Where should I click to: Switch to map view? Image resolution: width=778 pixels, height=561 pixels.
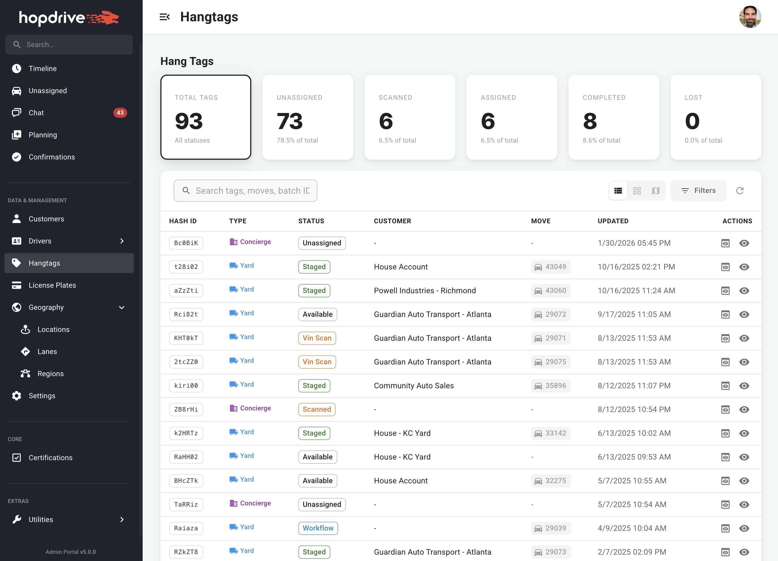point(656,191)
